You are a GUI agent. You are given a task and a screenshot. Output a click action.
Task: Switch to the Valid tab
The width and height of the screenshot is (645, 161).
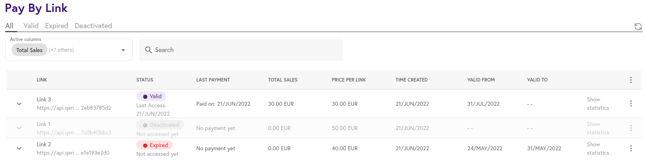click(x=31, y=26)
